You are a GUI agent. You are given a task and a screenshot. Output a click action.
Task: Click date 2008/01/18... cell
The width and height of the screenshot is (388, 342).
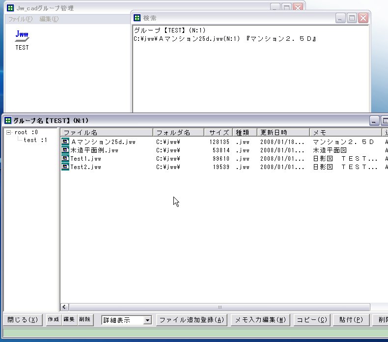click(282, 142)
